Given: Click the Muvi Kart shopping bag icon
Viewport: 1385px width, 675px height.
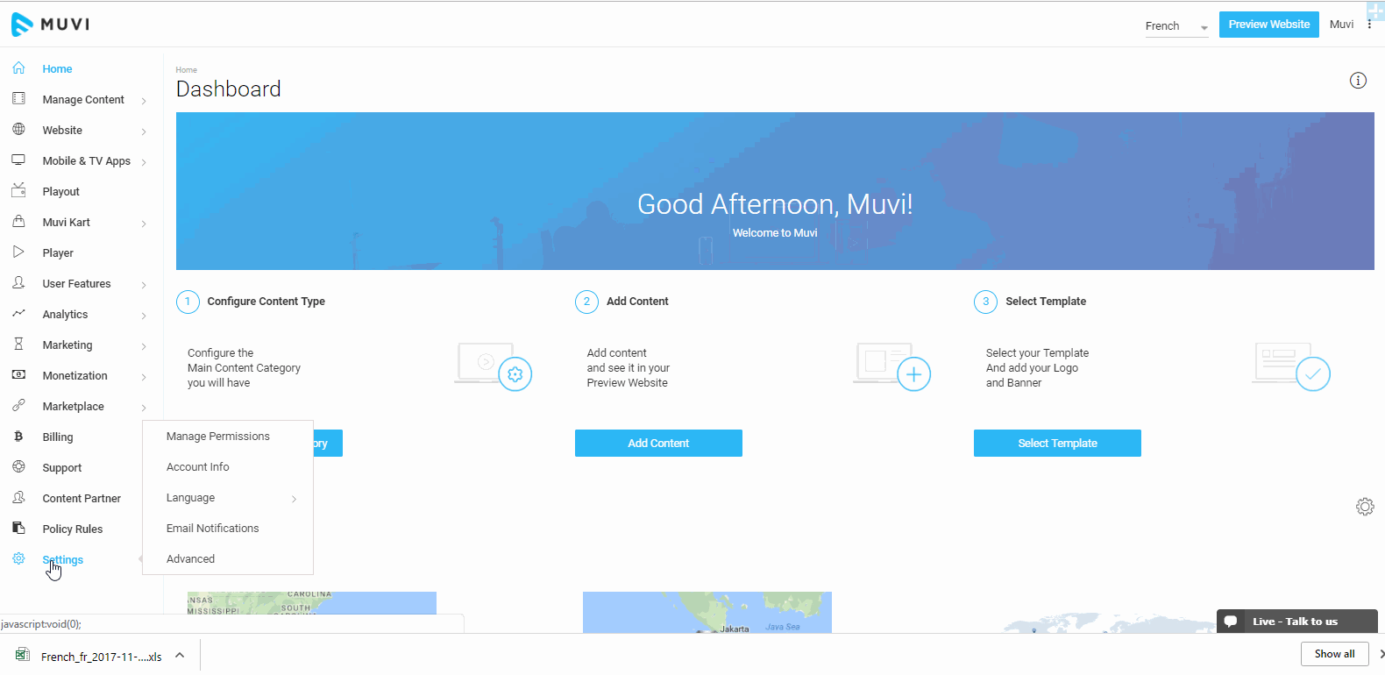Looking at the screenshot, I should pyautogui.click(x=18, y=221).
